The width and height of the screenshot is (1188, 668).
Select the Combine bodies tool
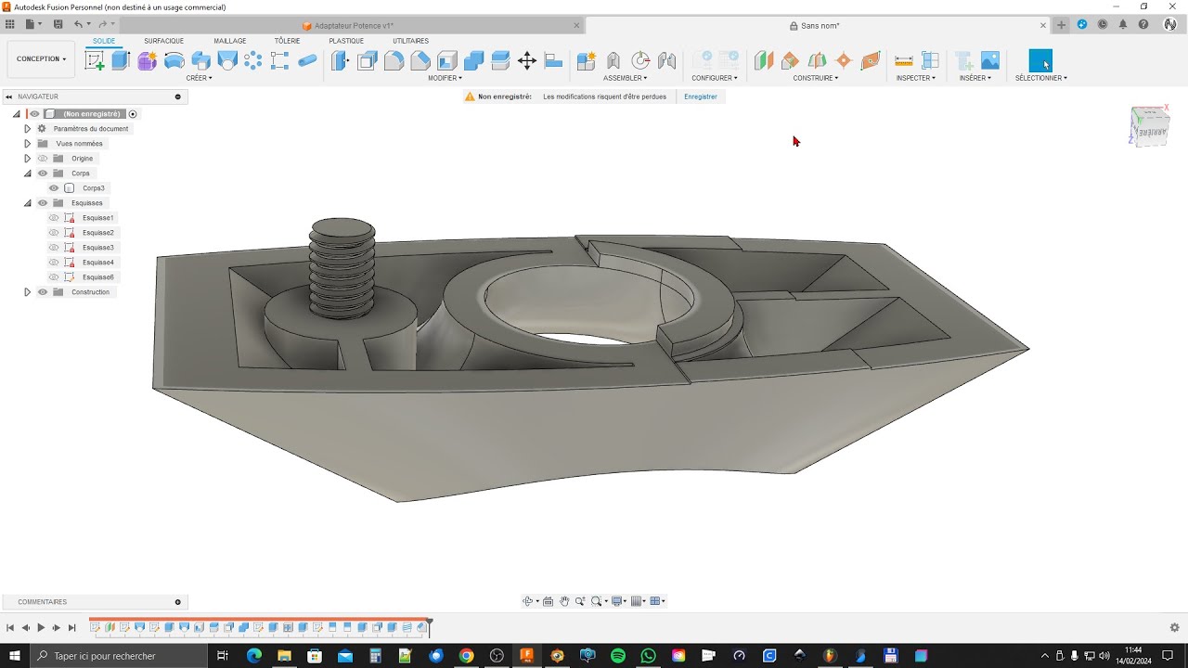click(473, 61)
